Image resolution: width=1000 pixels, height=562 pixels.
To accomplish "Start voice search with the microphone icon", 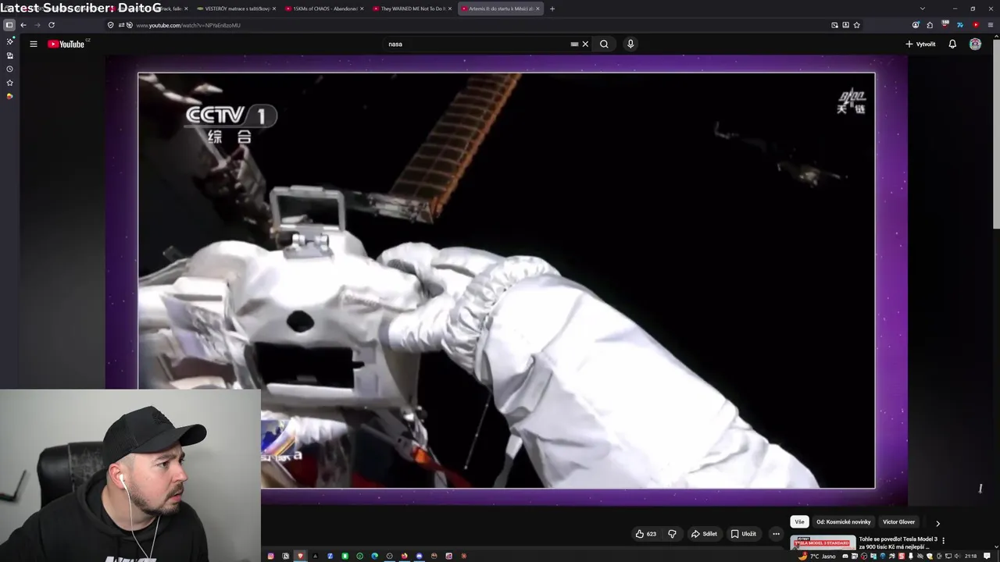I will tap(630, 44).
